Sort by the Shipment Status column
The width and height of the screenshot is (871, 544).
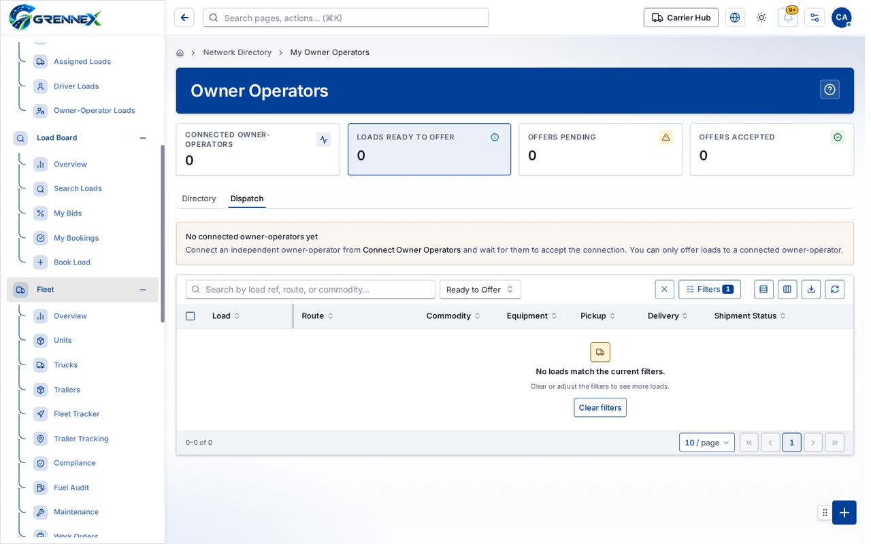coord(750,316)
